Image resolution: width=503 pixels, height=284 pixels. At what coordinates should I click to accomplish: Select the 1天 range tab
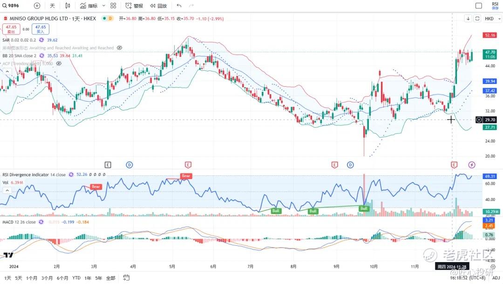point(8,278)
